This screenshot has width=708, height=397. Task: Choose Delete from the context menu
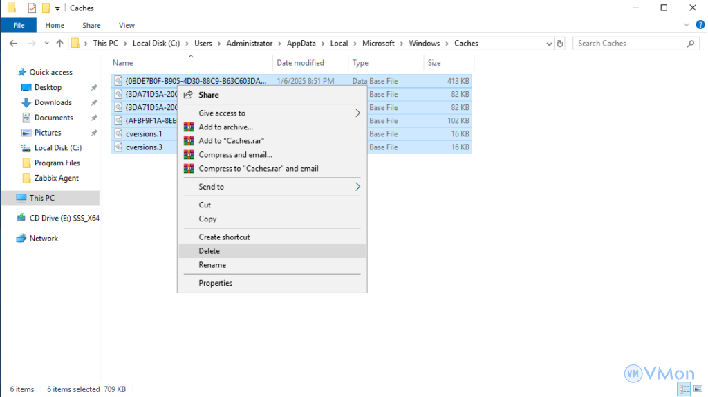[x=209, y=251]
